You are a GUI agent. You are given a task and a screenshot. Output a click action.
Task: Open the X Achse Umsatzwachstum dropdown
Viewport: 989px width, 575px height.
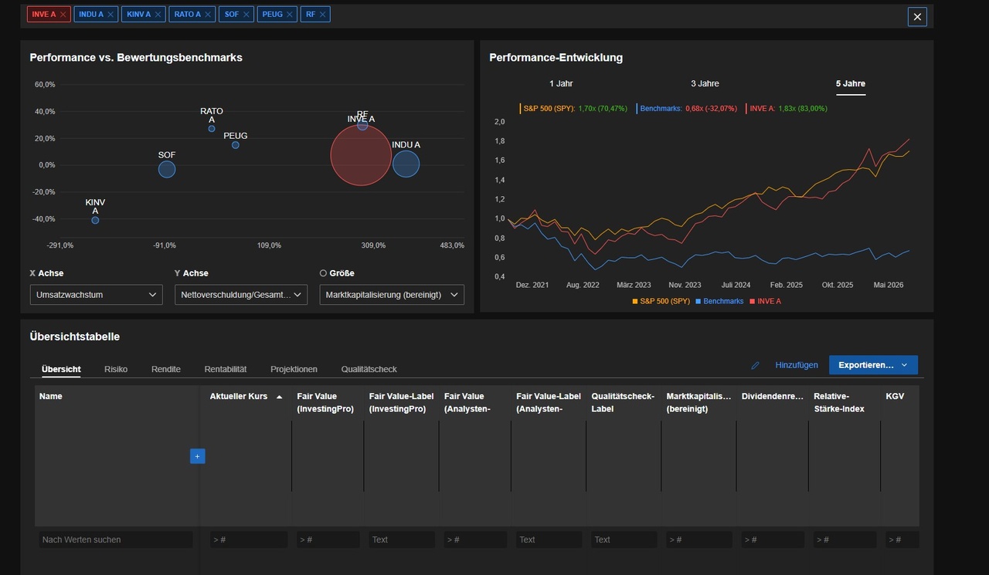click(x=96, y=294)
